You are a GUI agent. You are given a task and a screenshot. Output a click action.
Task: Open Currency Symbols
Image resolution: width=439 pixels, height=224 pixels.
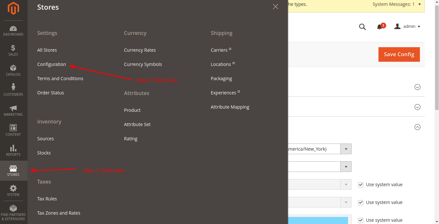tap(143, 64)
